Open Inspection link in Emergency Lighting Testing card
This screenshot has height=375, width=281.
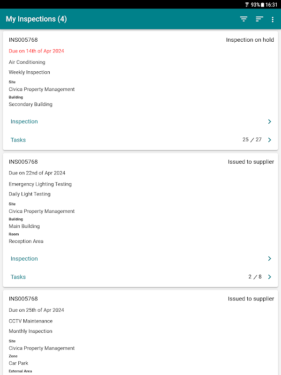24,259
